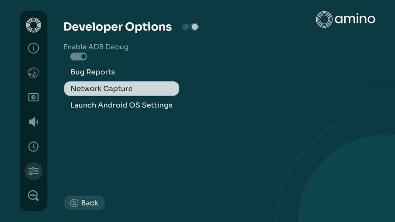Click the Developer Options page heading

[117, 27]
